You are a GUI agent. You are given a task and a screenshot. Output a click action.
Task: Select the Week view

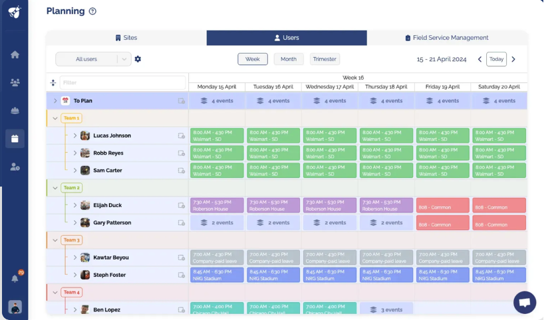(x=253, y=59)
